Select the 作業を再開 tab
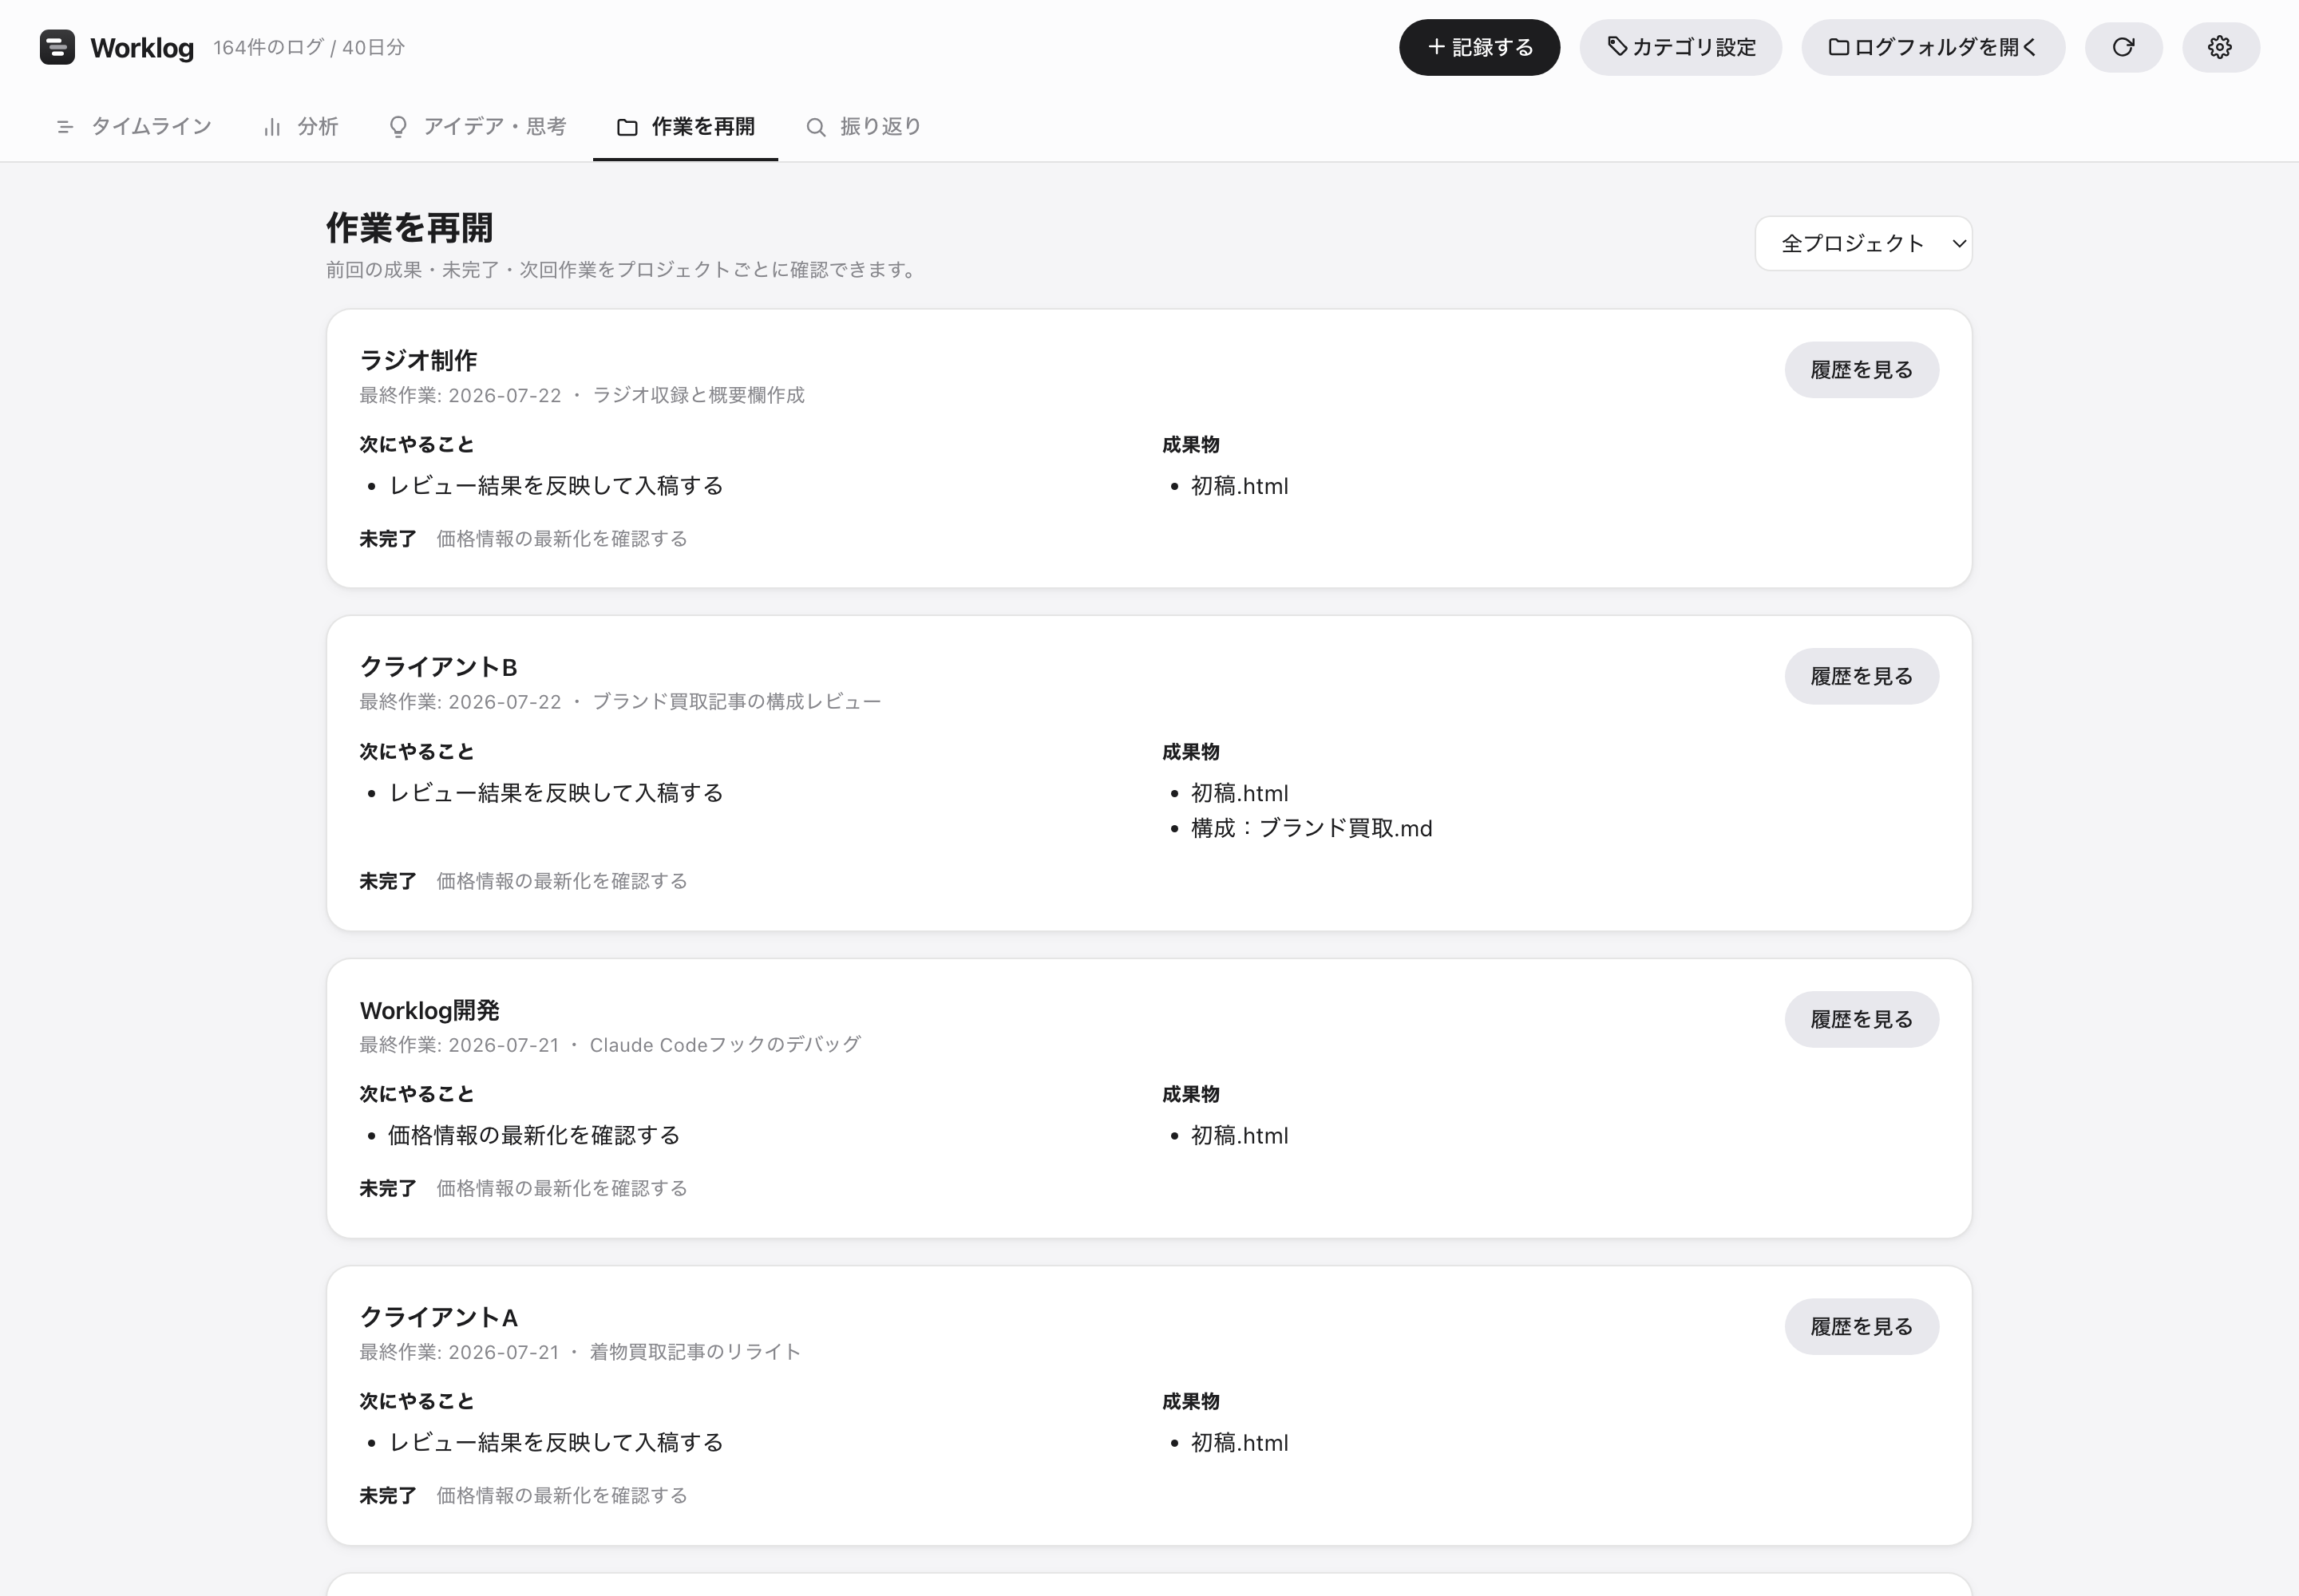 [685, 127]
